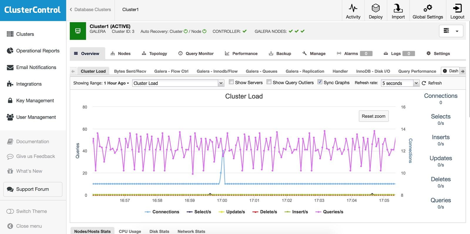The image size is (470, 234).
Task: Click Connections spike on the graph
Action: [223, 151]
